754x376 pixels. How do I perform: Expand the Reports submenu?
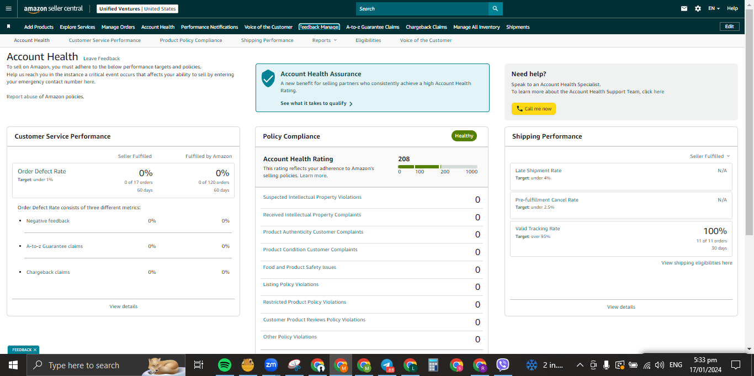point(324,40)
